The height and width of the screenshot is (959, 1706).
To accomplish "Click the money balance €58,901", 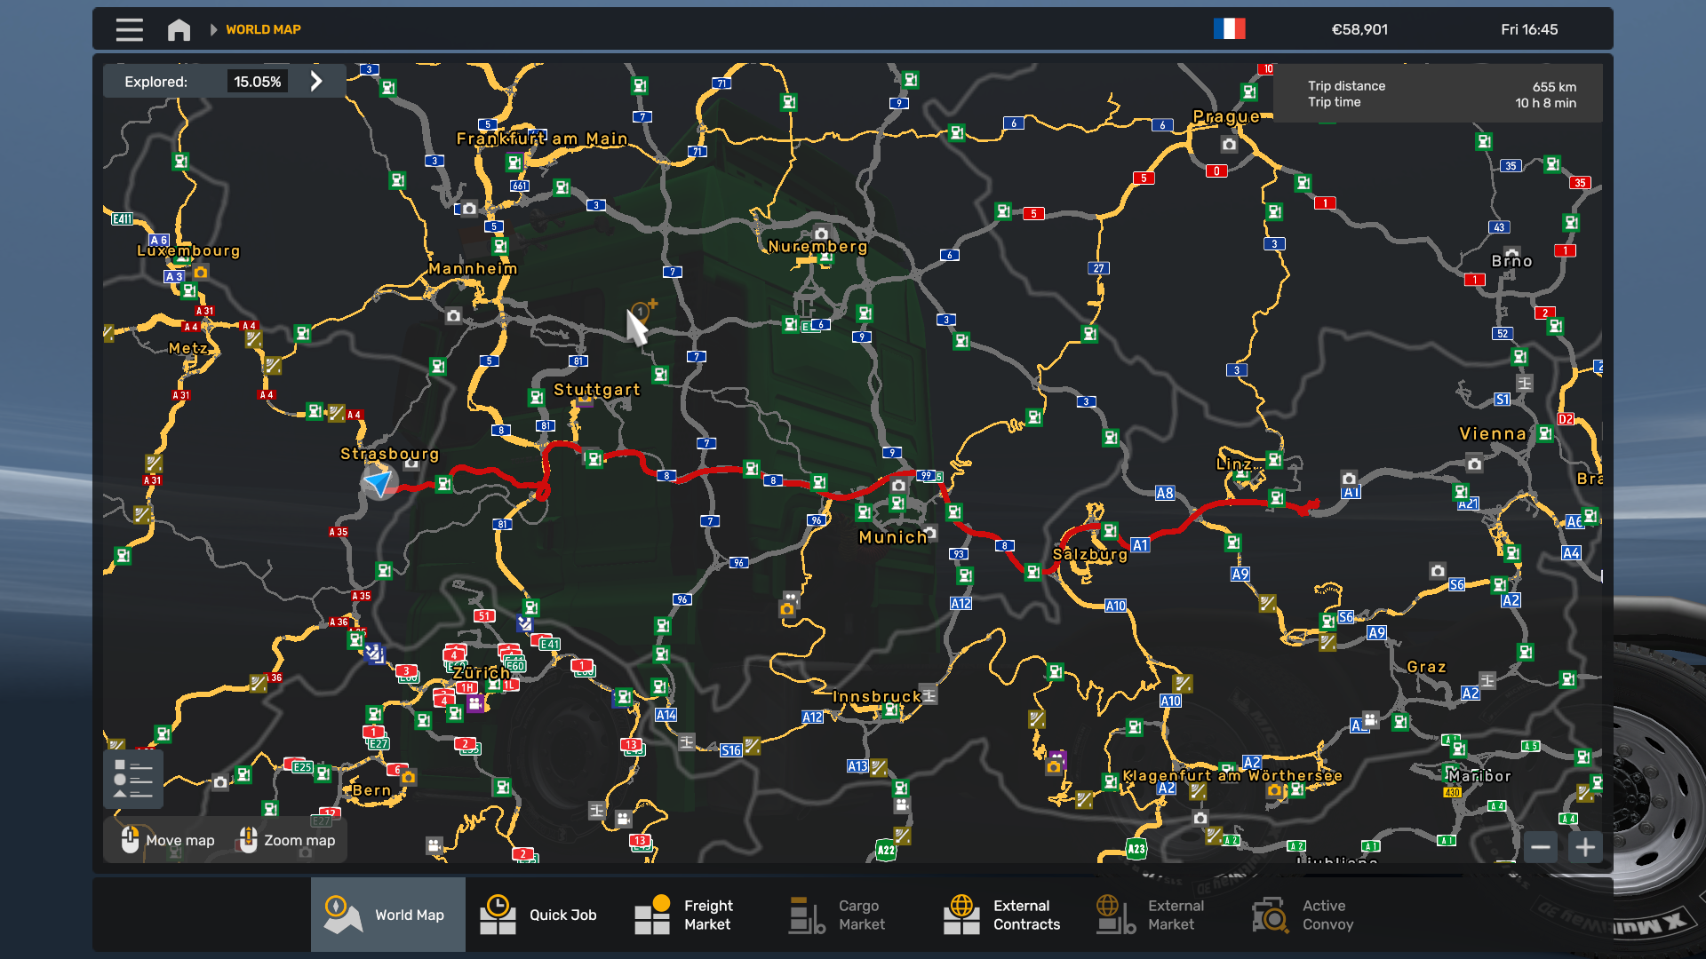I will click(1359, 29).
